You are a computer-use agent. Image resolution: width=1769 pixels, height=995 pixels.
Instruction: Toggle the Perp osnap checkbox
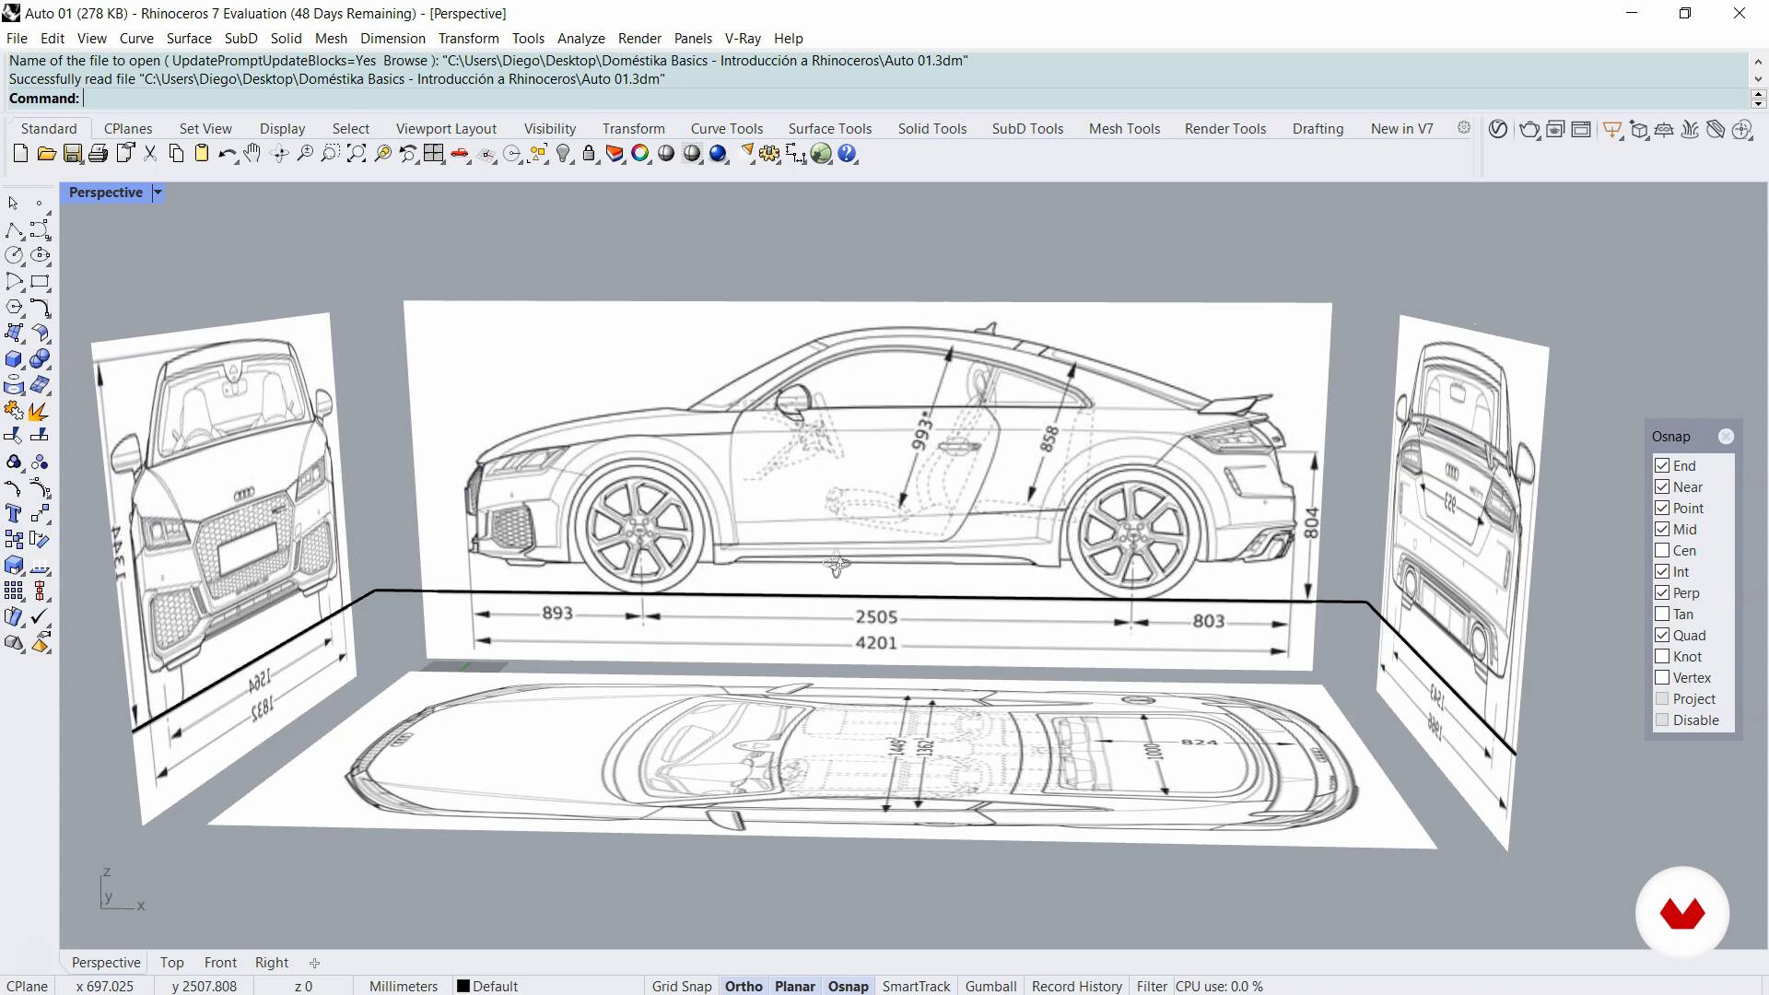(x=1662, y=593)
